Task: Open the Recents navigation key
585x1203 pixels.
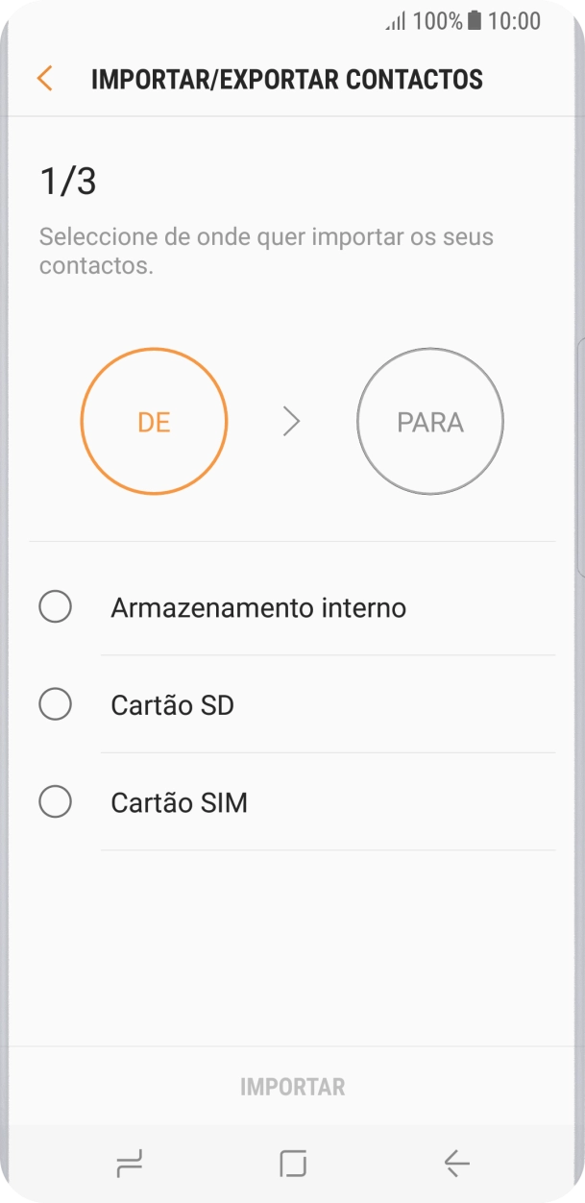Action: (x=128, y=1163)
